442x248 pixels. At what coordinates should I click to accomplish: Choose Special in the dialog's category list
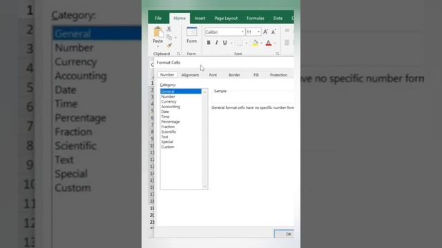click(x=181, y=142)
